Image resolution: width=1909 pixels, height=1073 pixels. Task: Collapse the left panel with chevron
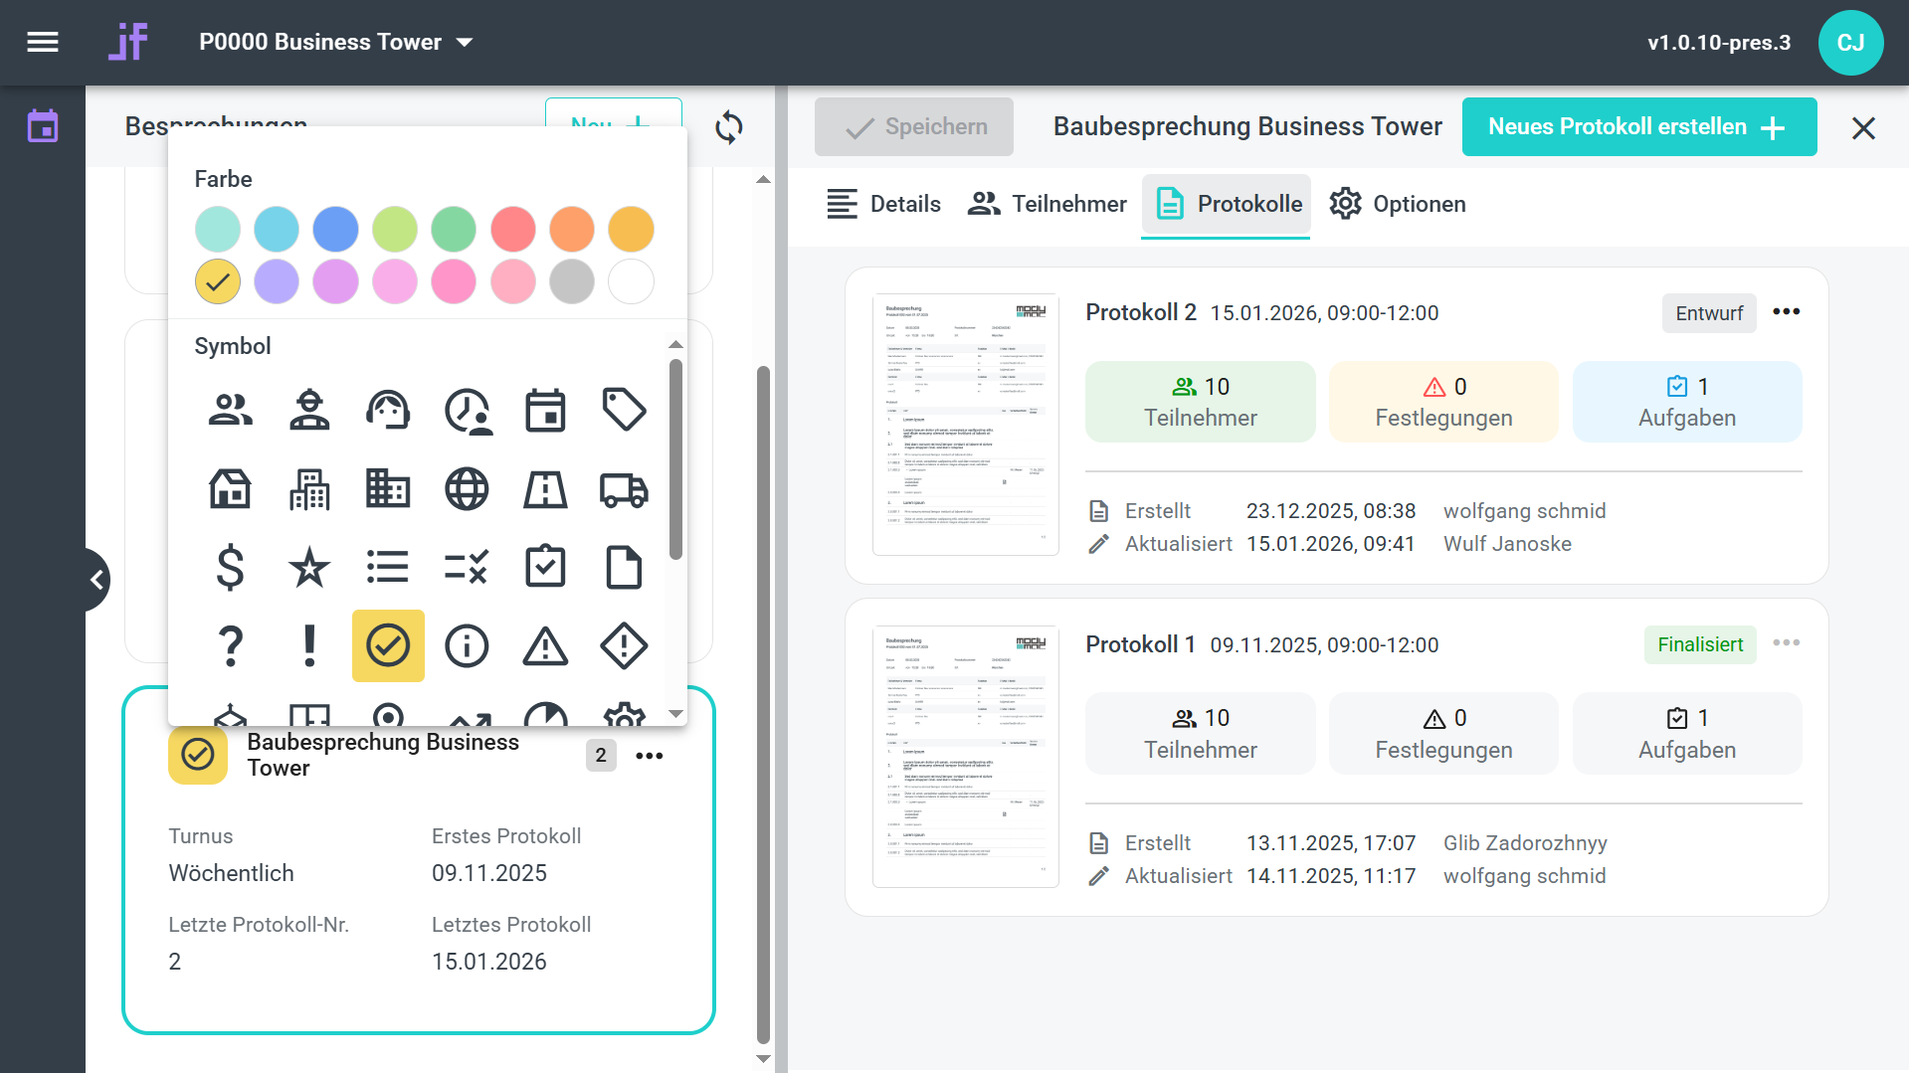point(96,580)
